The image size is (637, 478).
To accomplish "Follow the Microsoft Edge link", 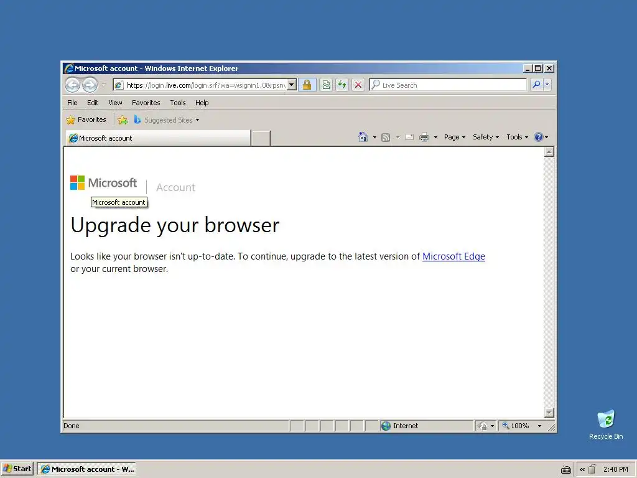I will pos(453,256).
